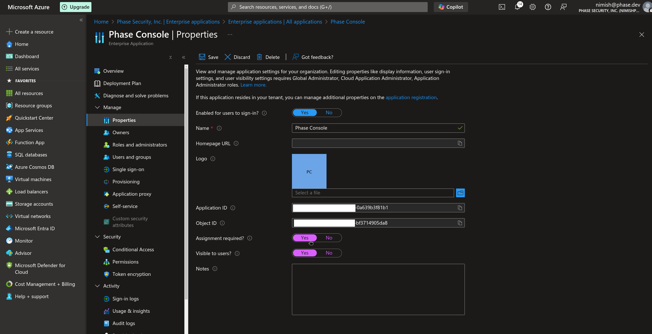Open account menu nimish@phase.dev
652x334 pixels.
point(615,7)
